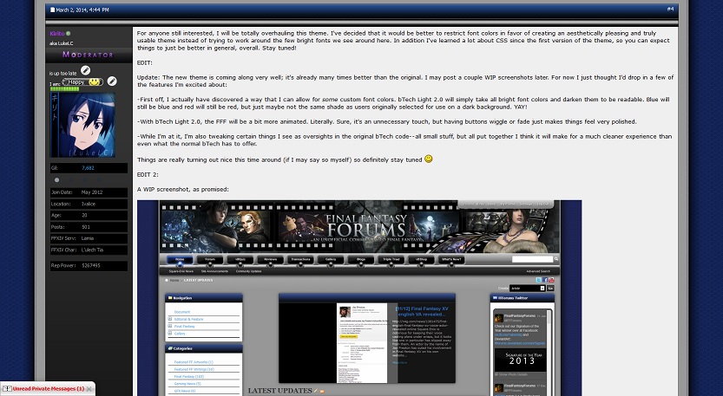The width and height of the screenshot is (723, 396).
Task: Click the FFXIV Char field L'ulech Tia
Action: tap(95, 250)
